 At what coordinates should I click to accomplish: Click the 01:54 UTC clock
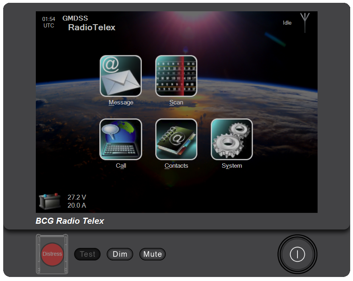point(49,22)
